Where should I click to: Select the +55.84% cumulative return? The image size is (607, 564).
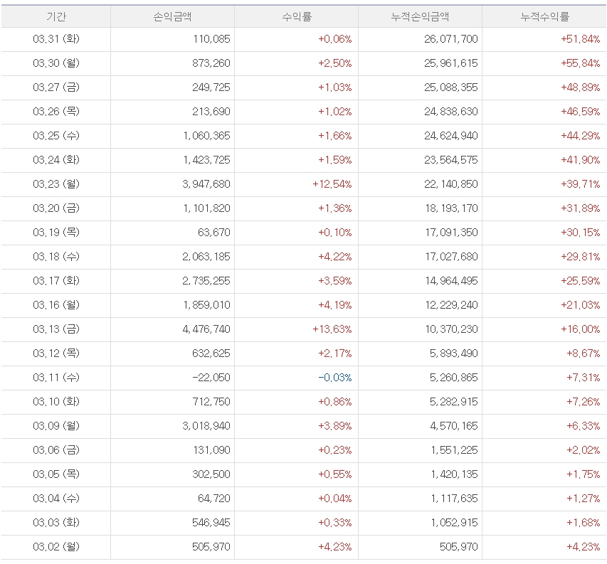pyautogui.click(x=580, y=63)
